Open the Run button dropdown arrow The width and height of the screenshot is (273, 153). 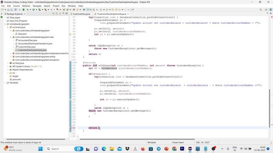(x=36, y=10)
